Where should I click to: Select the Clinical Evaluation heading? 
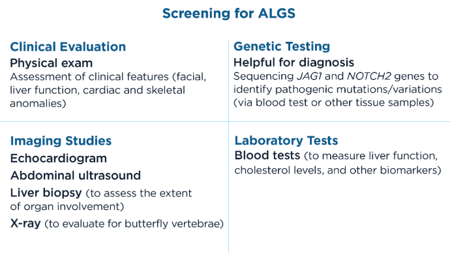coord(68,47)
